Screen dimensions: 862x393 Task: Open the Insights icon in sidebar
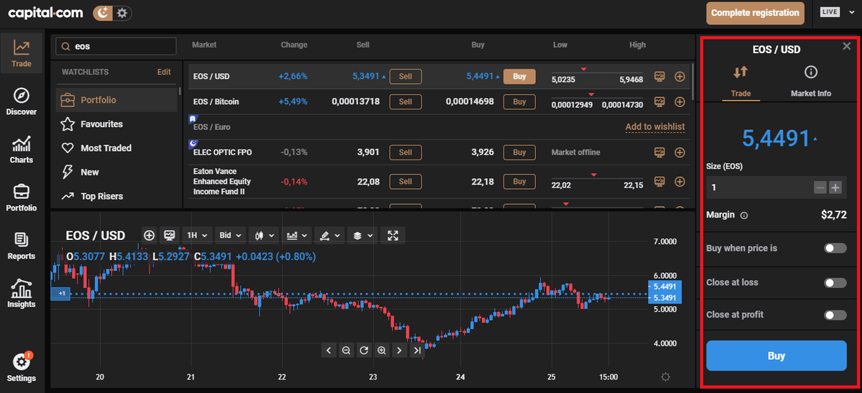click(21, 290)
